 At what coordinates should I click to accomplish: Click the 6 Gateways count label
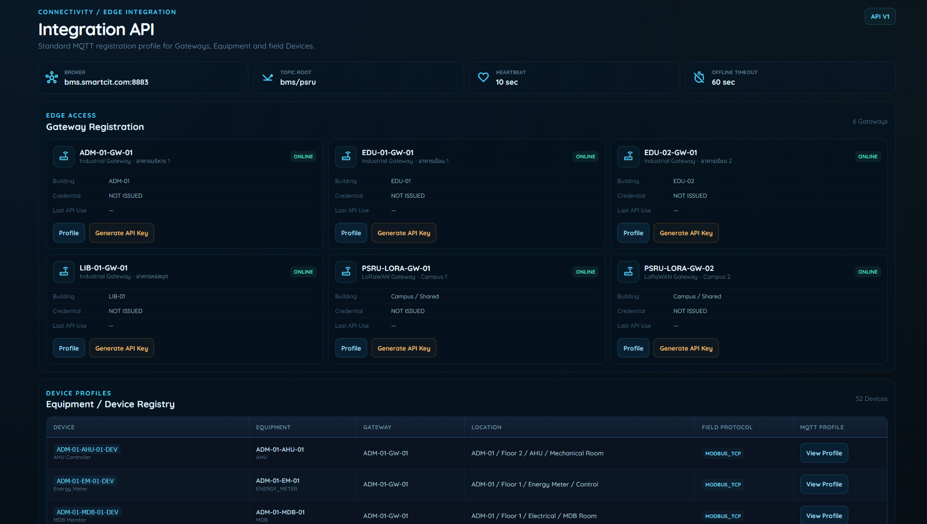coord(870,122)
